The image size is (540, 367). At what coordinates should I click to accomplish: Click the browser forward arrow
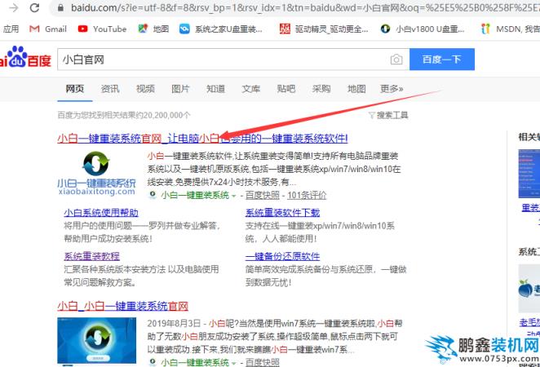coord(13,7)
